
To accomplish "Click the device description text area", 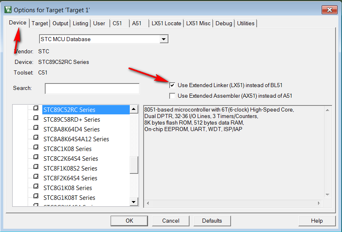I will [233, 153].
